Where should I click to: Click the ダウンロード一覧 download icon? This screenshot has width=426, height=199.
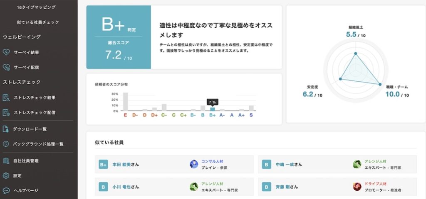tap(6, 129)
